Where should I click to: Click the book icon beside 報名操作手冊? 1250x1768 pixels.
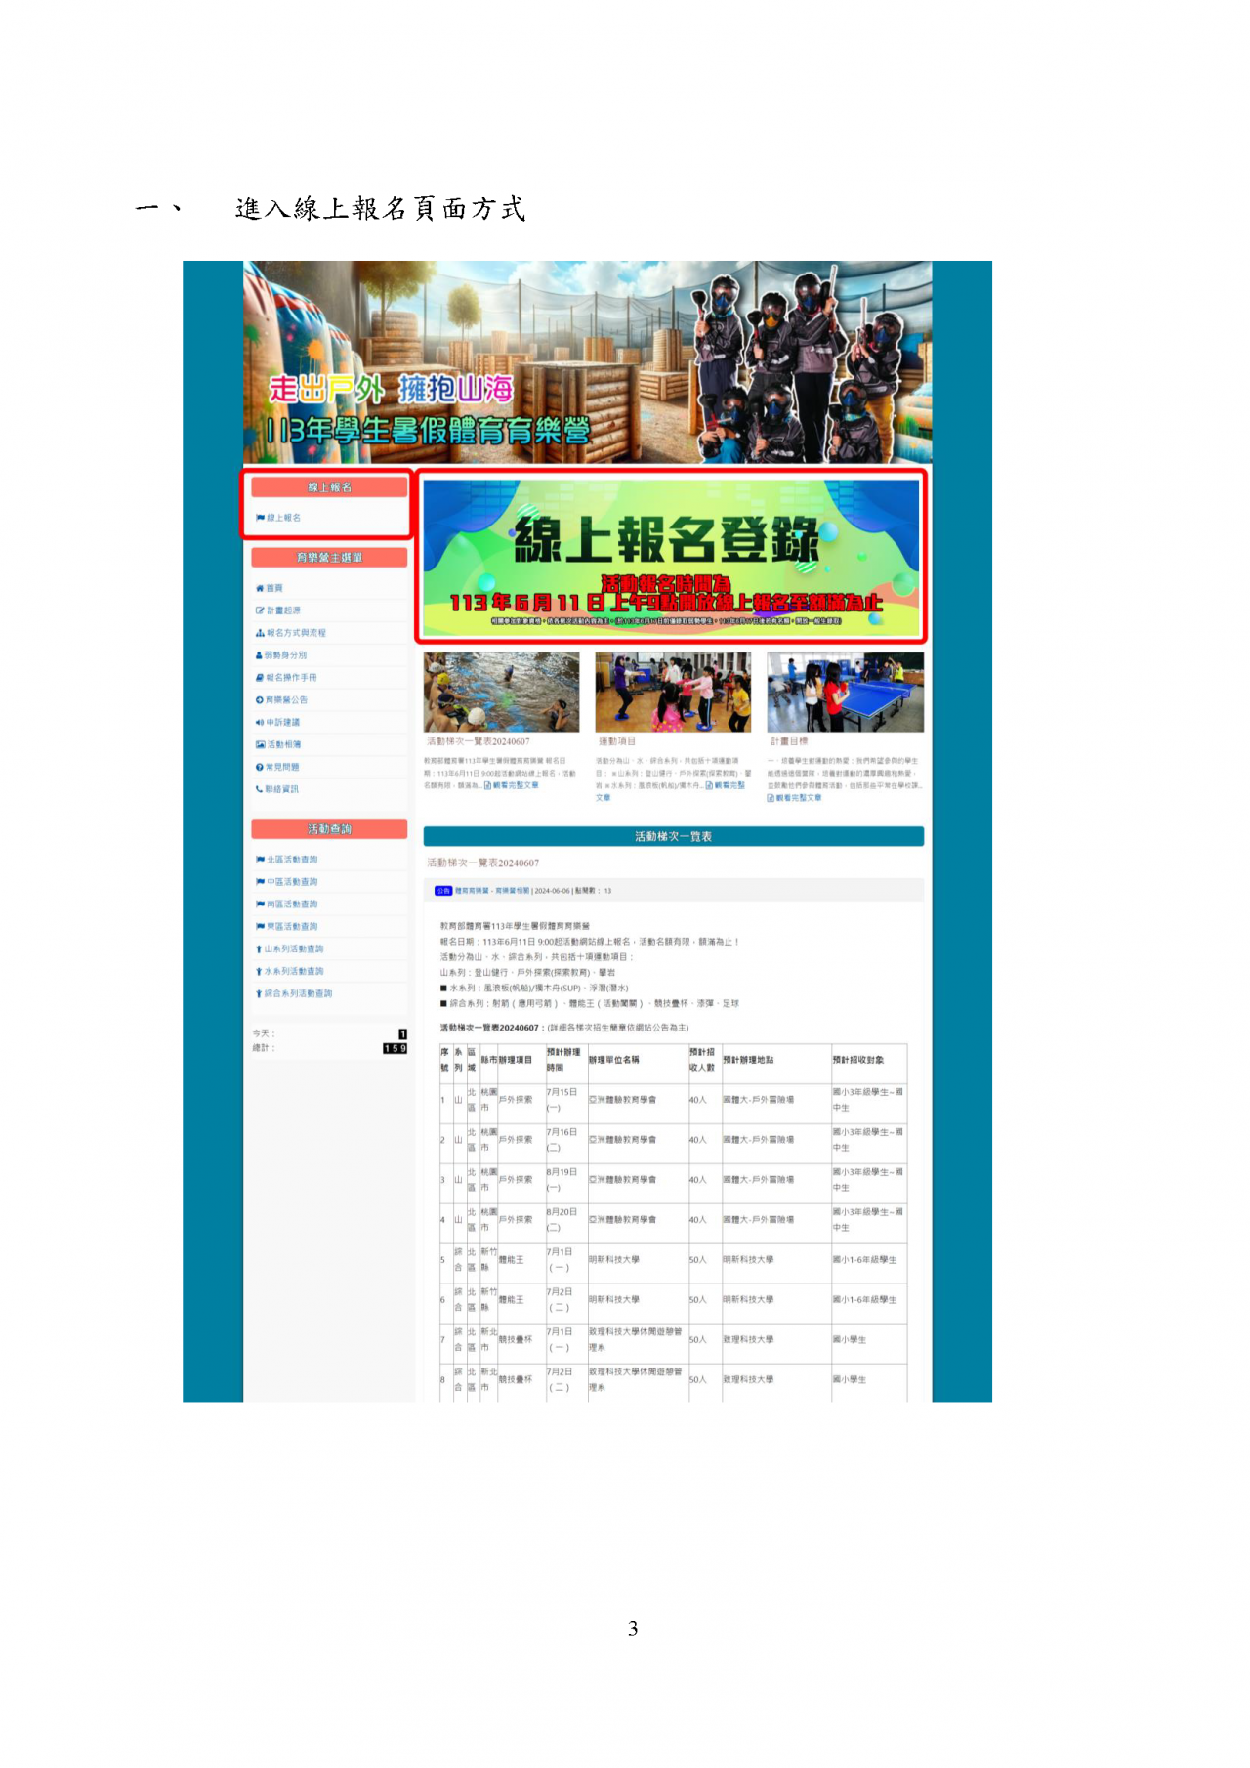coord(260,678)
